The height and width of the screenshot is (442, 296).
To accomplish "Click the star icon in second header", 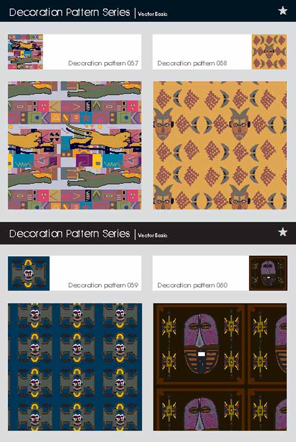I will pos(283,232).
